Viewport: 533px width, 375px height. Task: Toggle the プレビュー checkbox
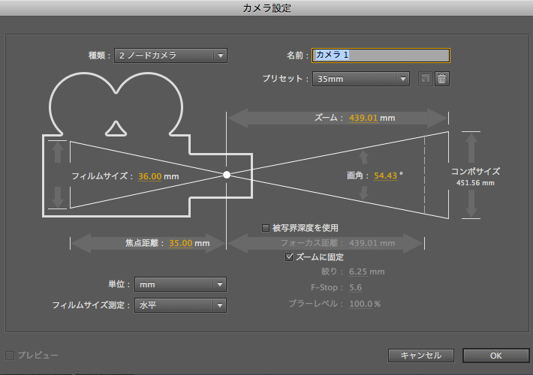tap(11, 355)
